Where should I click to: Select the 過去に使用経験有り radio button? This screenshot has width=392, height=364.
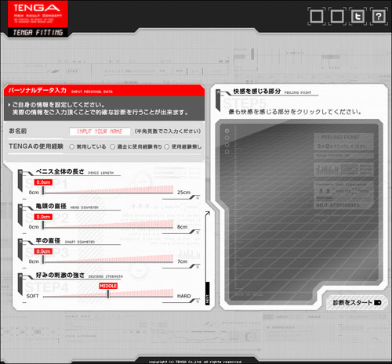(x=112, y=147)
